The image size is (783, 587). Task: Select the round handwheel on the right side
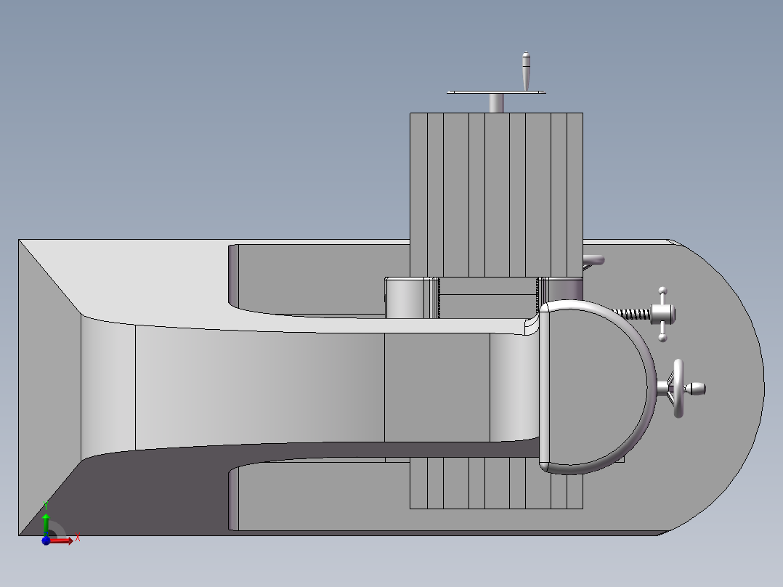click(678, 388)
